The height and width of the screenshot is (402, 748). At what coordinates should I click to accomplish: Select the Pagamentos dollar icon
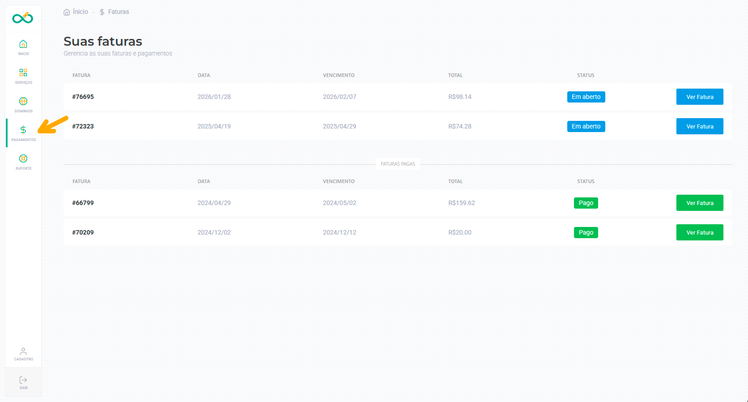(23, 130)
